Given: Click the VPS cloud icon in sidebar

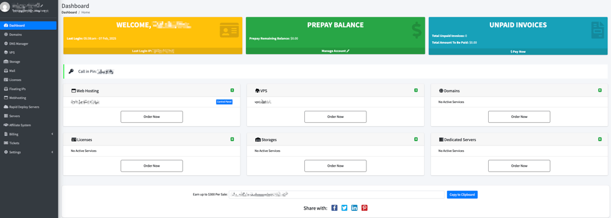Looking at the screenshot, I should pyautogui.click(x=6, y=52).
